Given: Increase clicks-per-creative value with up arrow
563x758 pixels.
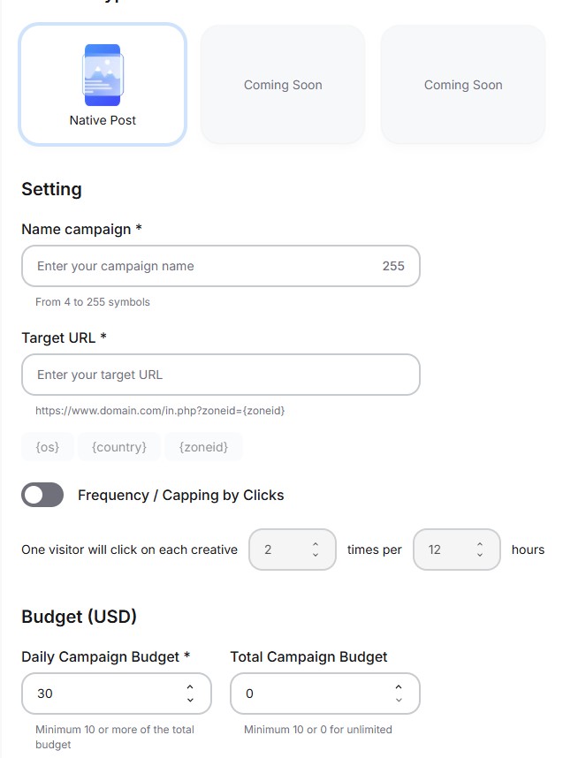Looking at the screenshot, I should pos(316,544).
